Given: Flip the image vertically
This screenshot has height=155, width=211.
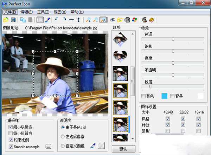Looking at the screenshot, I should 78,20.
